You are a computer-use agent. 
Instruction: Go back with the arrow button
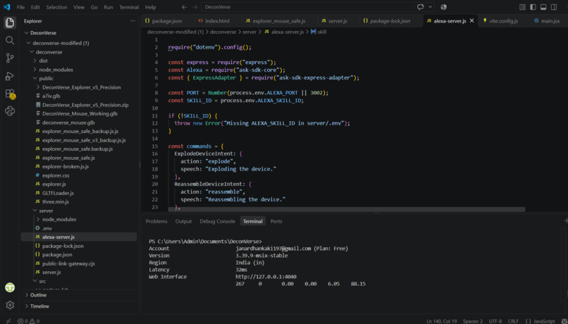click(x=185, y=7)
